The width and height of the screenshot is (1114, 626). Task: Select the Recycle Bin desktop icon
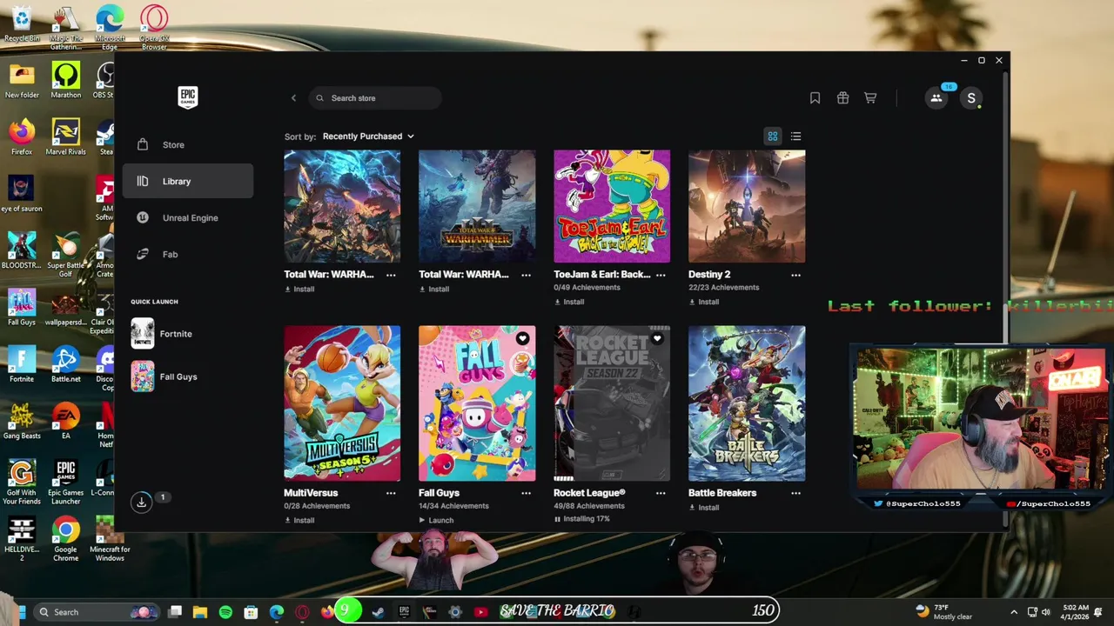22,23
